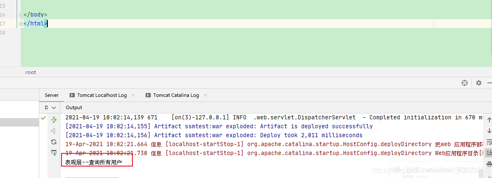The height and width of the screenshot is (178, 492).
Task: Click the highlighted gray row in the left panel
Action: (20, 122)
